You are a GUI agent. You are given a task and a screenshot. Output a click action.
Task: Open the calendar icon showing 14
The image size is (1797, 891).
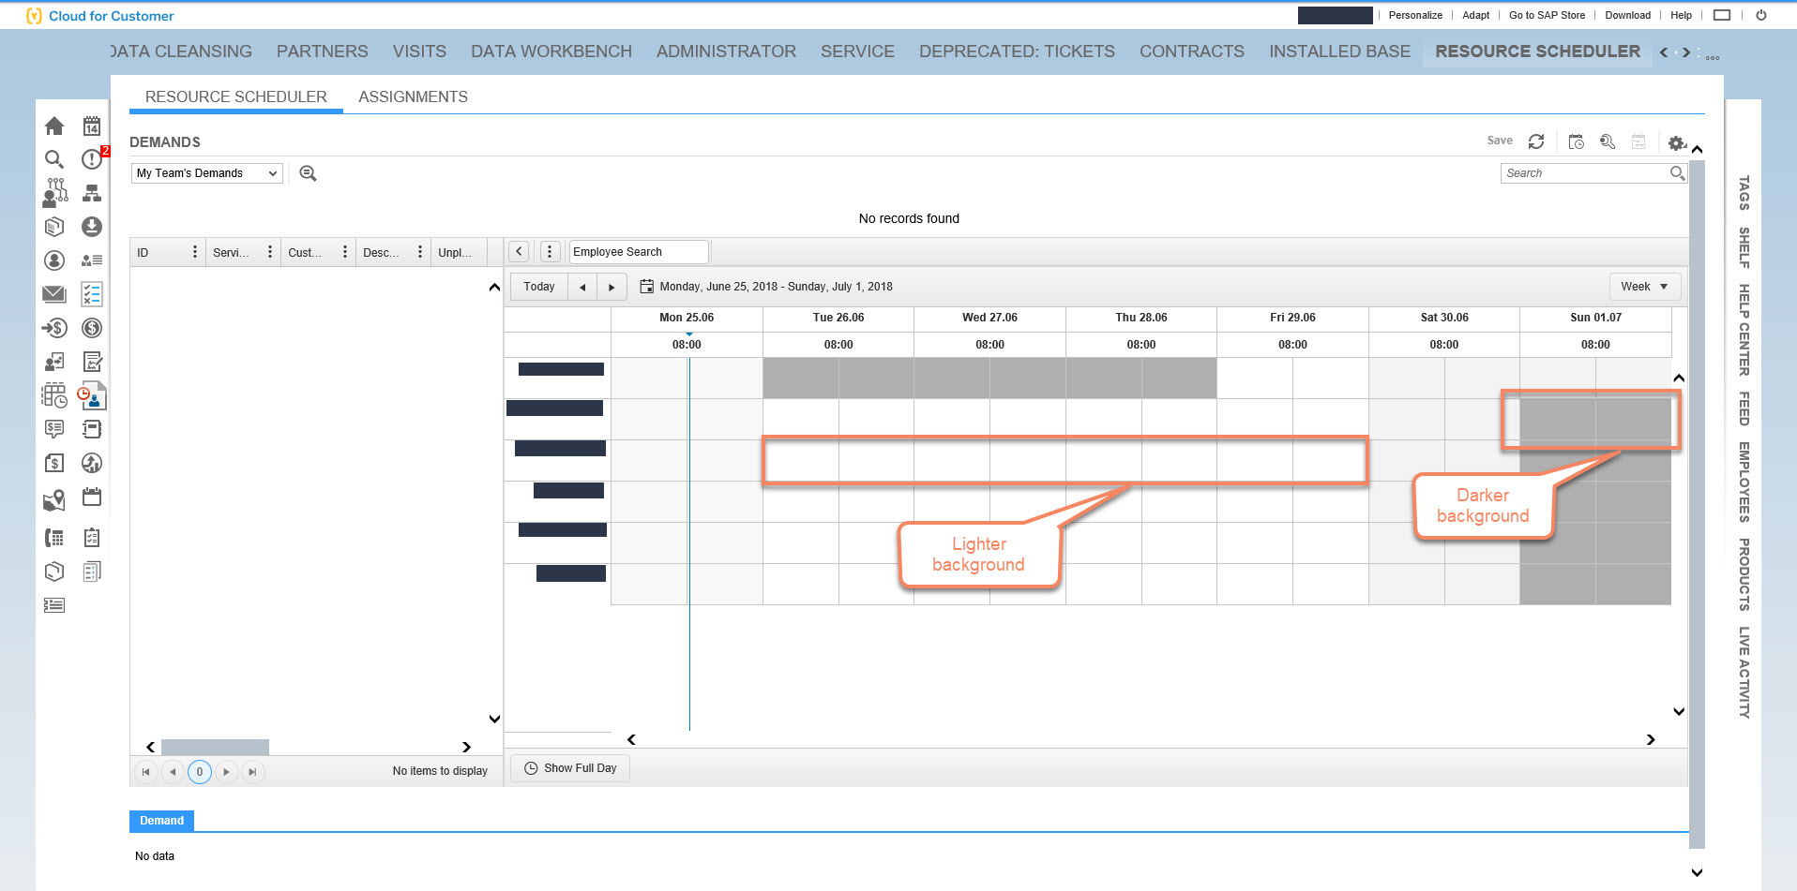pyautogui.click(x=92, y=126)
